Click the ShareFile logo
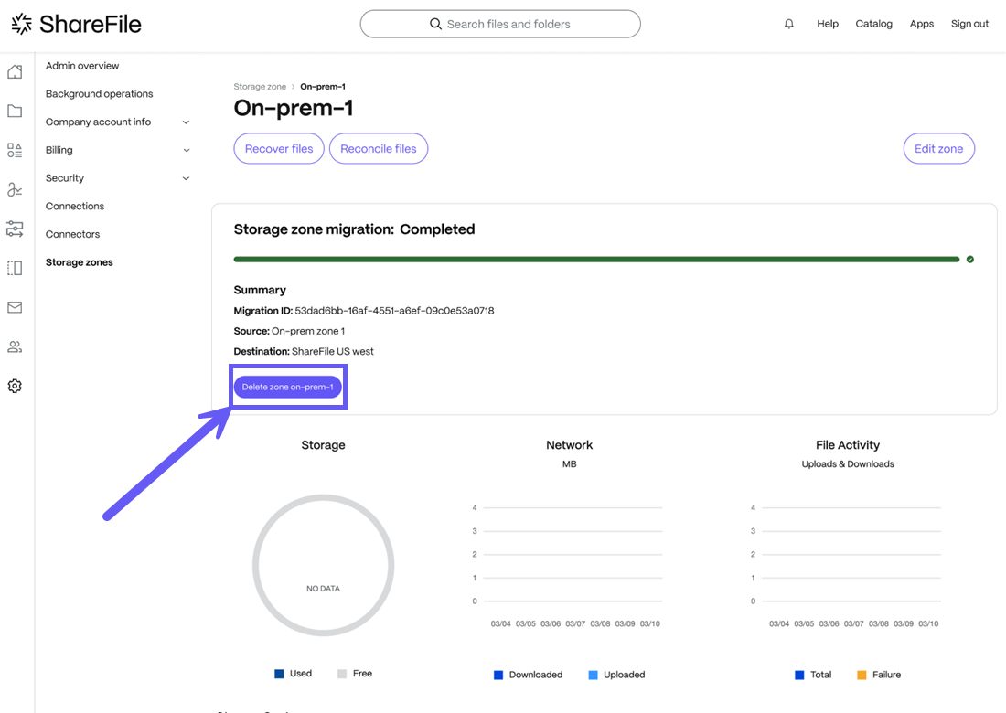This screenshot has width=1006, height=713. (76, 24)
